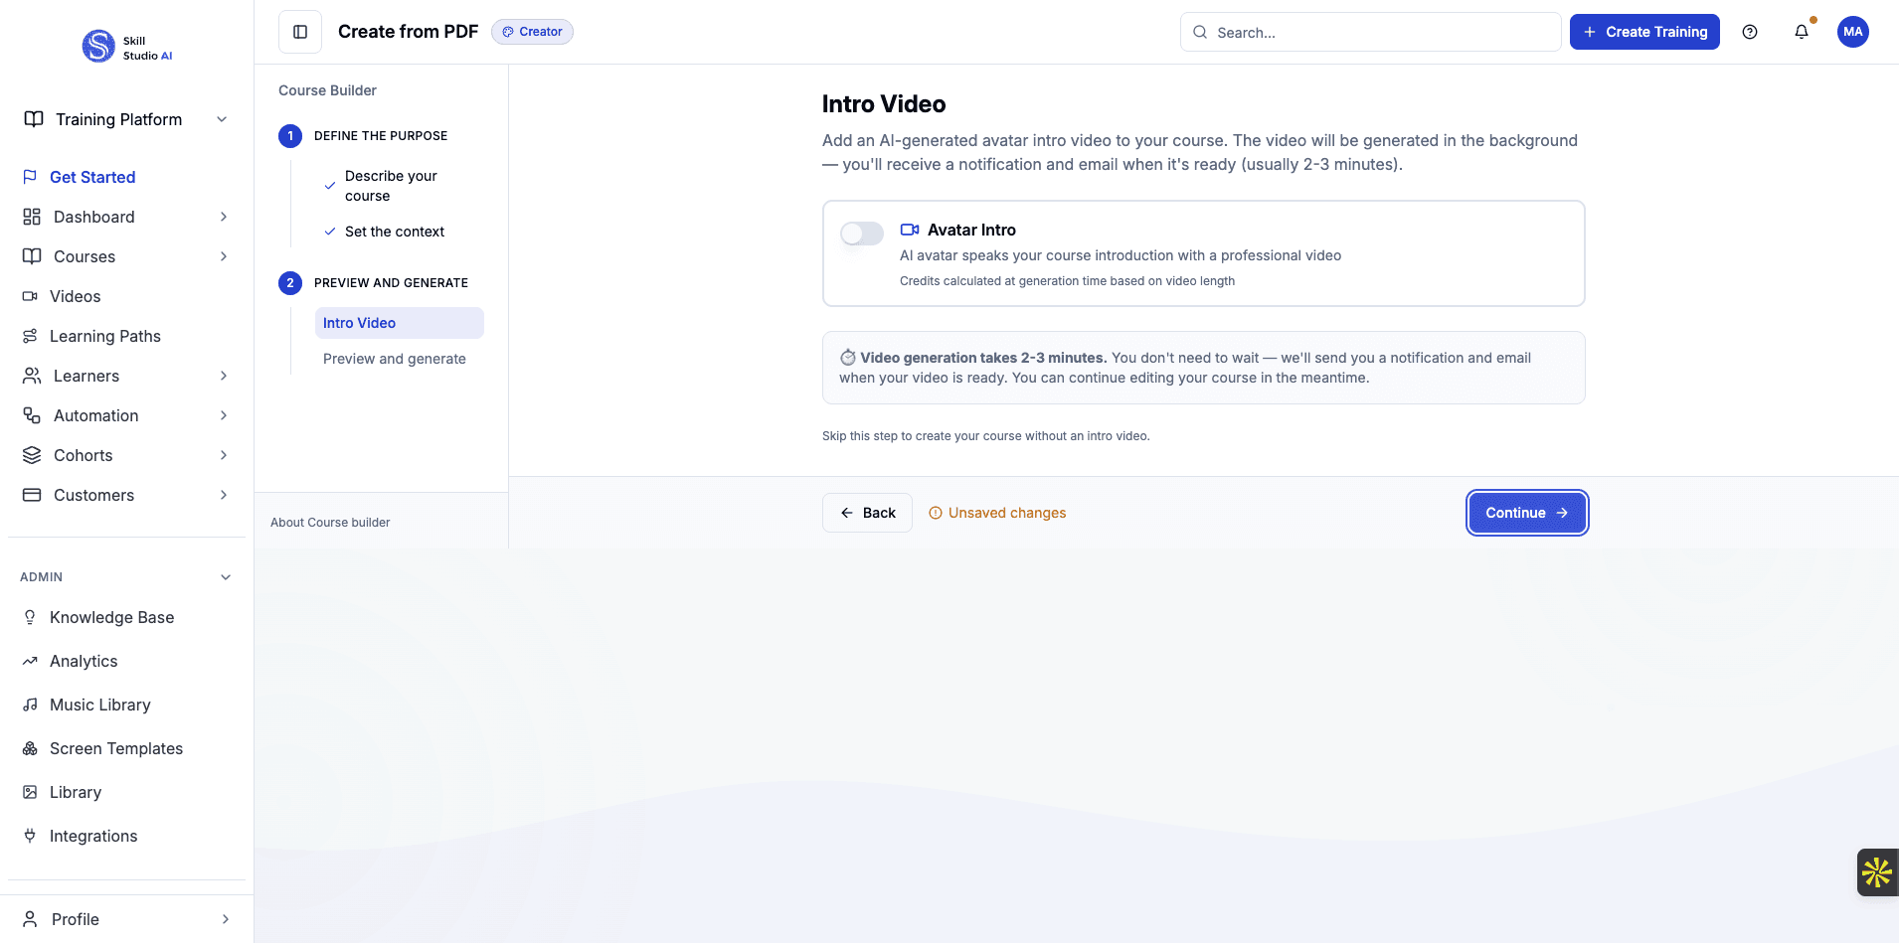The width and height of the screenshot is (1899, 943).
Task: Open the notifications bell
Action: click(1801, 32)
